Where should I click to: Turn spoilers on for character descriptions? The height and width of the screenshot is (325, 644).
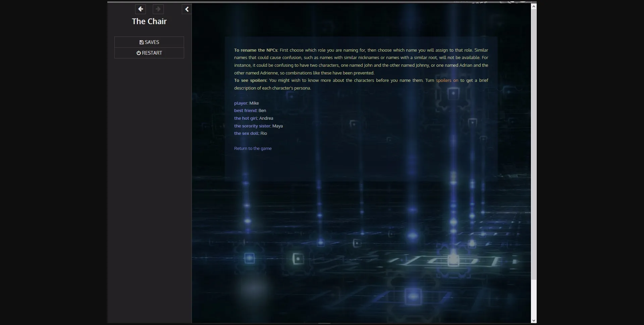pos(446,80)
